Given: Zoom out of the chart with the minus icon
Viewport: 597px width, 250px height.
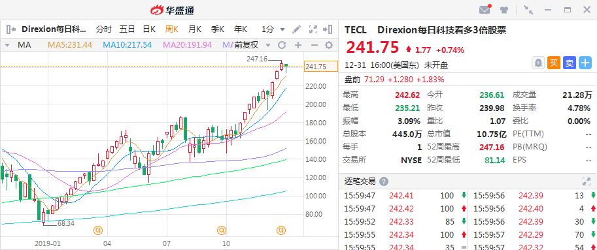Looking at the screenshot, I should 314,45.
